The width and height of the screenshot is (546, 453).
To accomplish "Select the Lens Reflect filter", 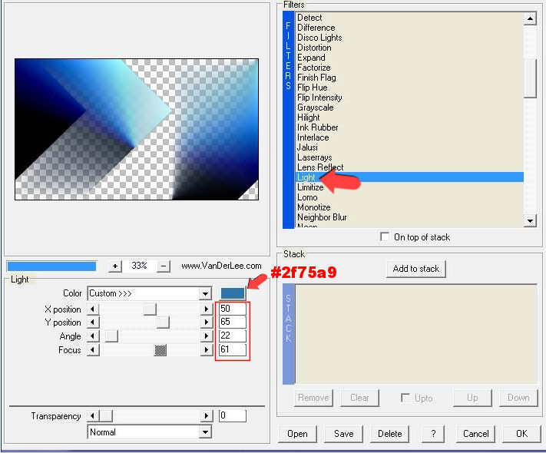I will pyautogui.click(x=320, y=167).
